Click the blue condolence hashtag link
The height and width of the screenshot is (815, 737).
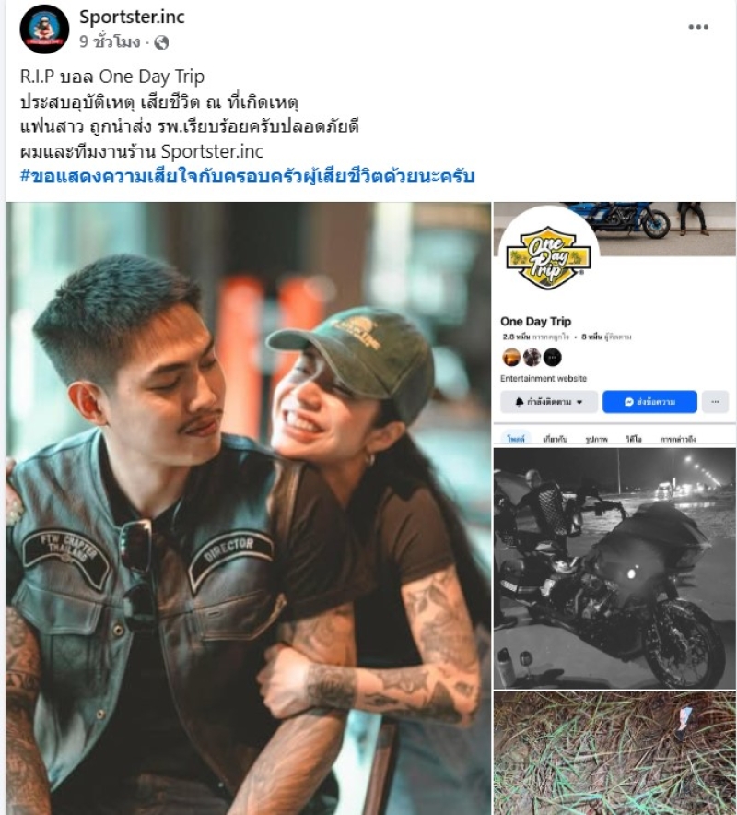click(x=247, y=176)
